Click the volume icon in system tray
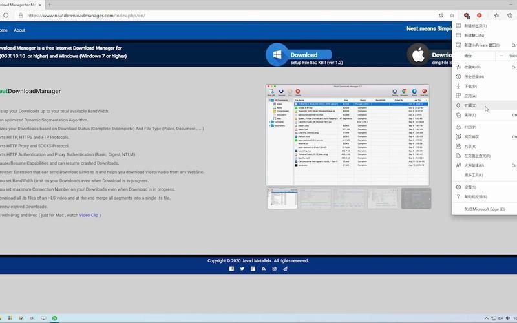This screenshot has height=323, width=517. point(501,318)
